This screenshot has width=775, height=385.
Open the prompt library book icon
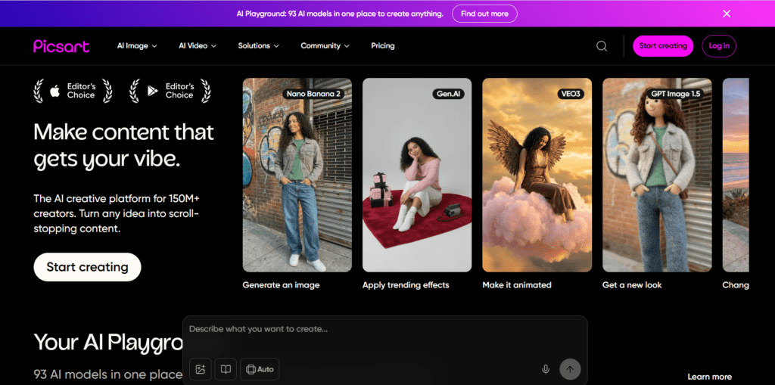[225, 369]
